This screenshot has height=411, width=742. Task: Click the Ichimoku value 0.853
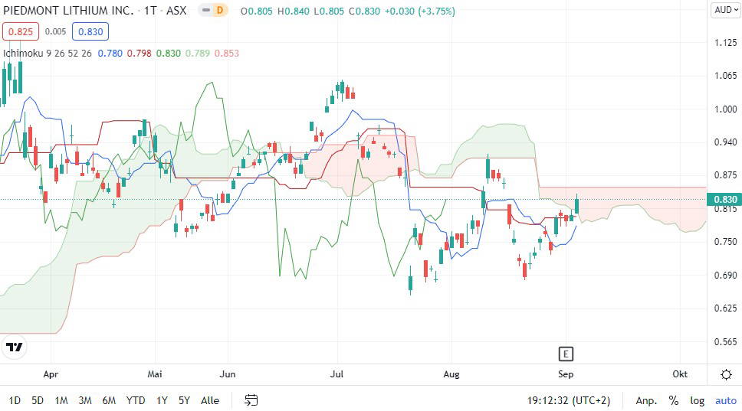pos(227,54)
